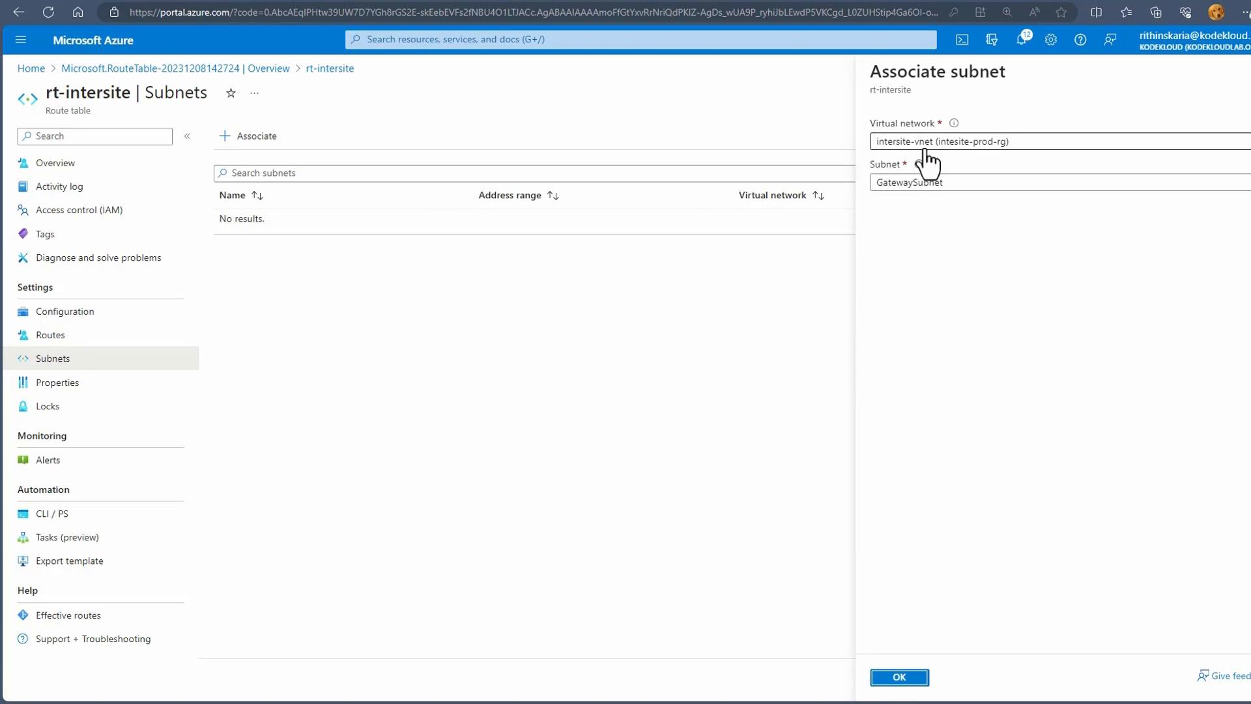
Task: Click the Virtual network info icon
Action: pyautogui.click(x=954, y=123)
